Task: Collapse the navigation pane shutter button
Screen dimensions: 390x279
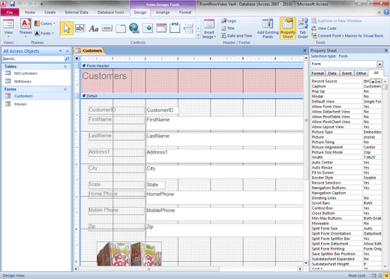Action: point(67,51)
